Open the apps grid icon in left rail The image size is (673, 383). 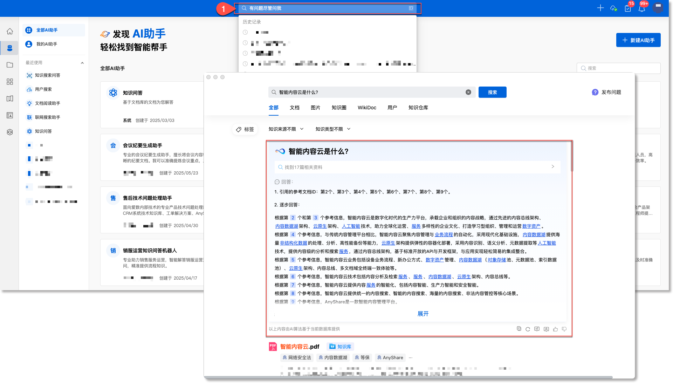click(10, 82)
